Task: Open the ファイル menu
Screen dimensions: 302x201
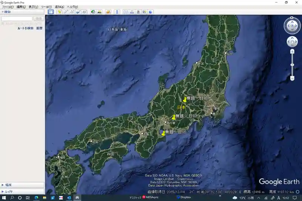Action: tap(8, 7)
